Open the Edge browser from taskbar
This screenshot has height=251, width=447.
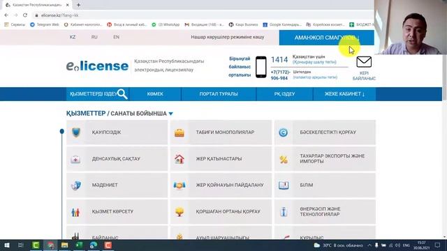(x=94, y=245)
